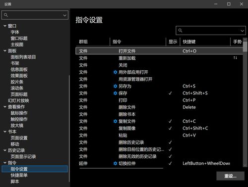Image resolution: width=248 pixels, height=187 pixels.
Task: Select 页面设置 under 书本
Action: click(x=19, y=138)
